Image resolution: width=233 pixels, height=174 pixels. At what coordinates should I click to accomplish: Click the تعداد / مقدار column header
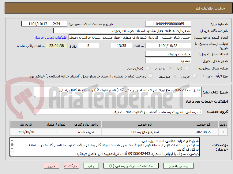tap(56, 125)
